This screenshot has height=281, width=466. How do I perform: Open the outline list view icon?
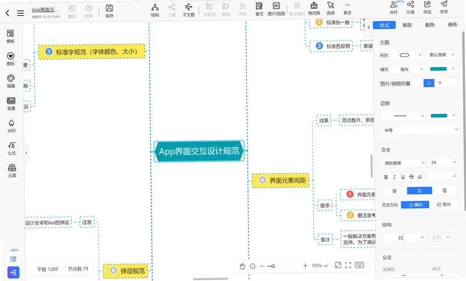point(13,259)
